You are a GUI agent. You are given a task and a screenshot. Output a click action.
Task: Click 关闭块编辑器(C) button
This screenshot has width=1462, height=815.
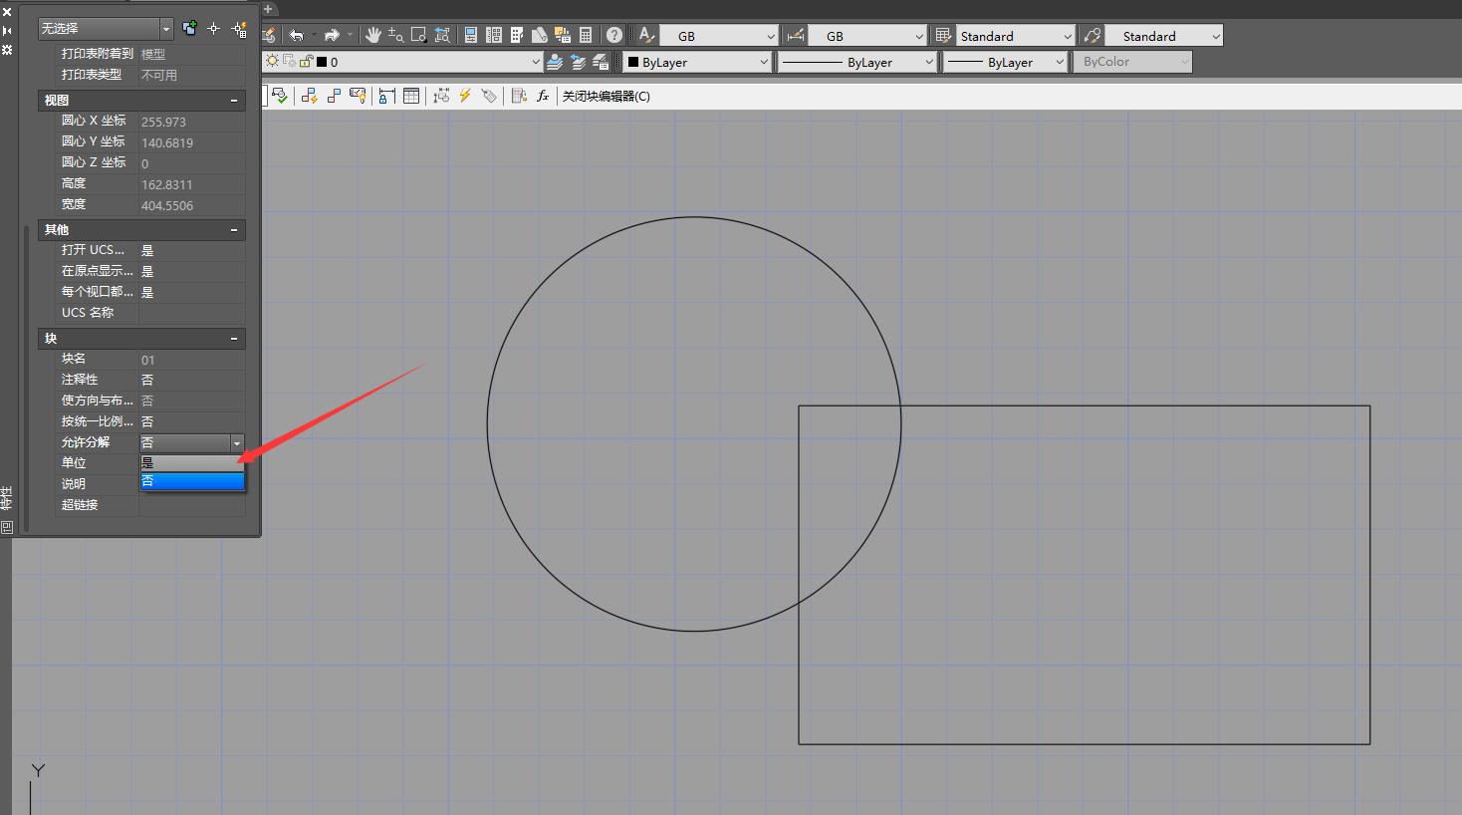click(606, 97)
